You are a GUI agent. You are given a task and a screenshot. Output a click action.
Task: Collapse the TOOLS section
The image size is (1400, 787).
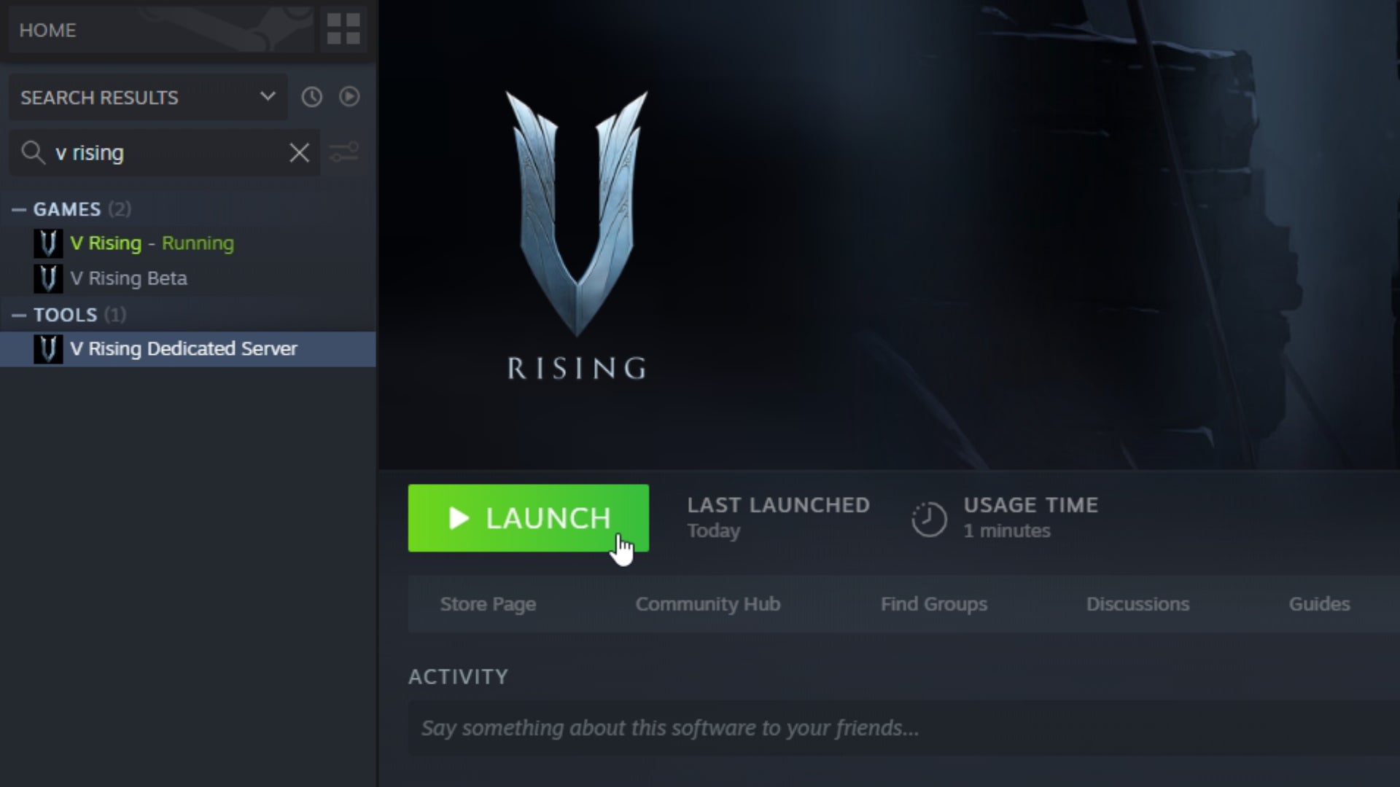19,315
